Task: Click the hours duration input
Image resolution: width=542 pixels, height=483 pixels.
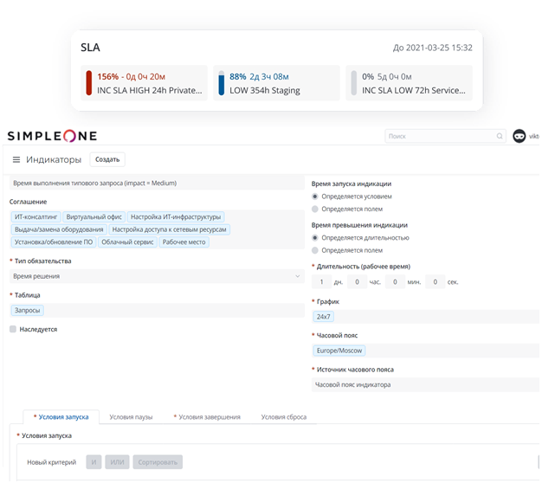Action: click(x=357, y=282)
